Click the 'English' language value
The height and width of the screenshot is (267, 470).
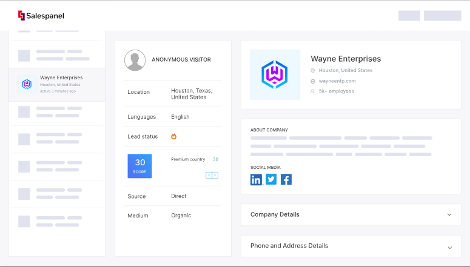pos(180,117)
